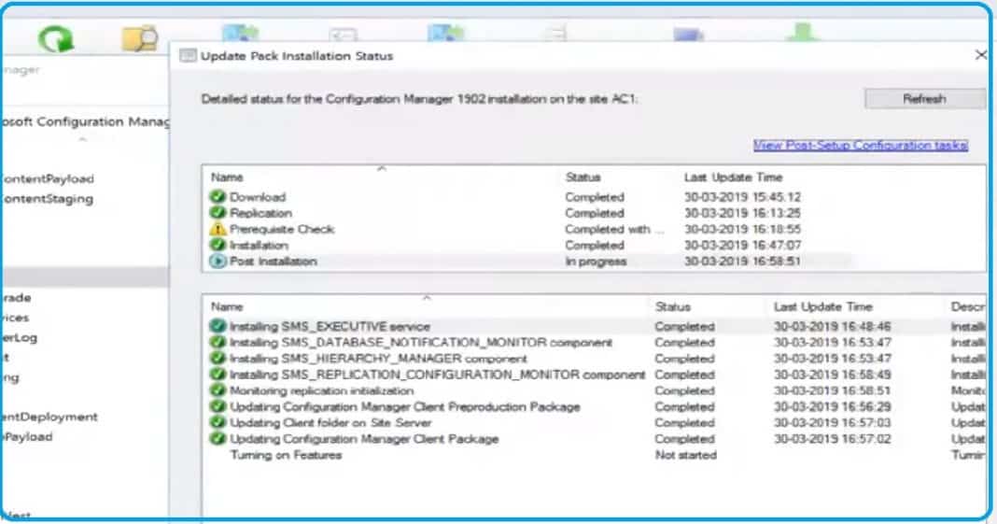The image size is (997, 524).
Task: Sort lower list by Last Update Time header
Action: pos(822,306)
